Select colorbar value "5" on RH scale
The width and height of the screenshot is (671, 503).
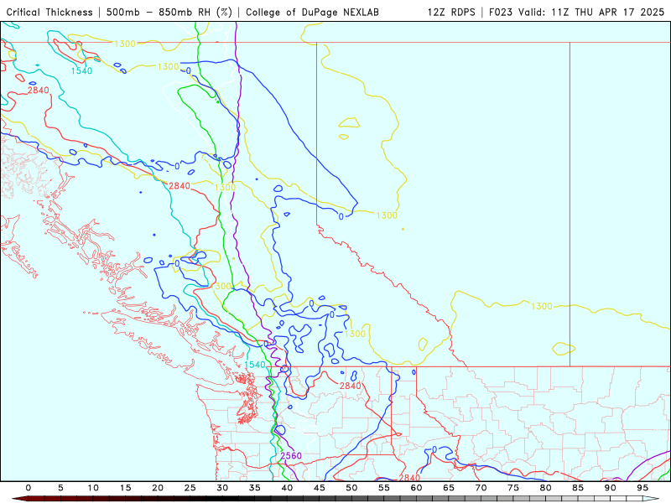point(60,488)
